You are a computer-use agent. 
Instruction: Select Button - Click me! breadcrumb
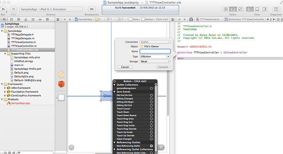coord(155,19)
